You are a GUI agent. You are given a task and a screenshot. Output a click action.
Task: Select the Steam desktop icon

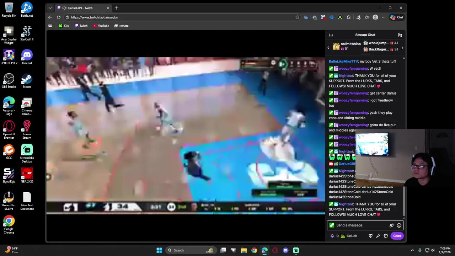[x=27, y=81]
